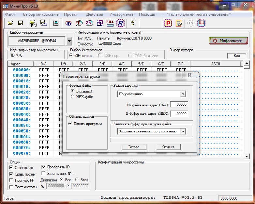
Task: Click the open project 'prj' icon
Action: click(33, 23)
